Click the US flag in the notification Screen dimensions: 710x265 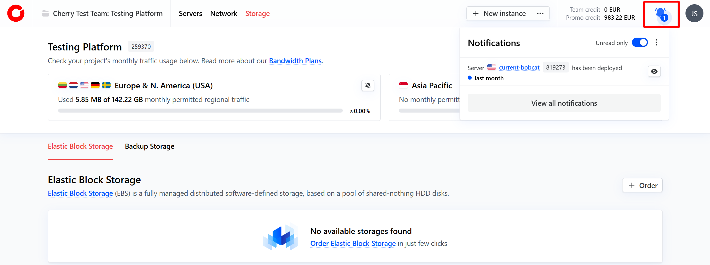coord(491,67)
